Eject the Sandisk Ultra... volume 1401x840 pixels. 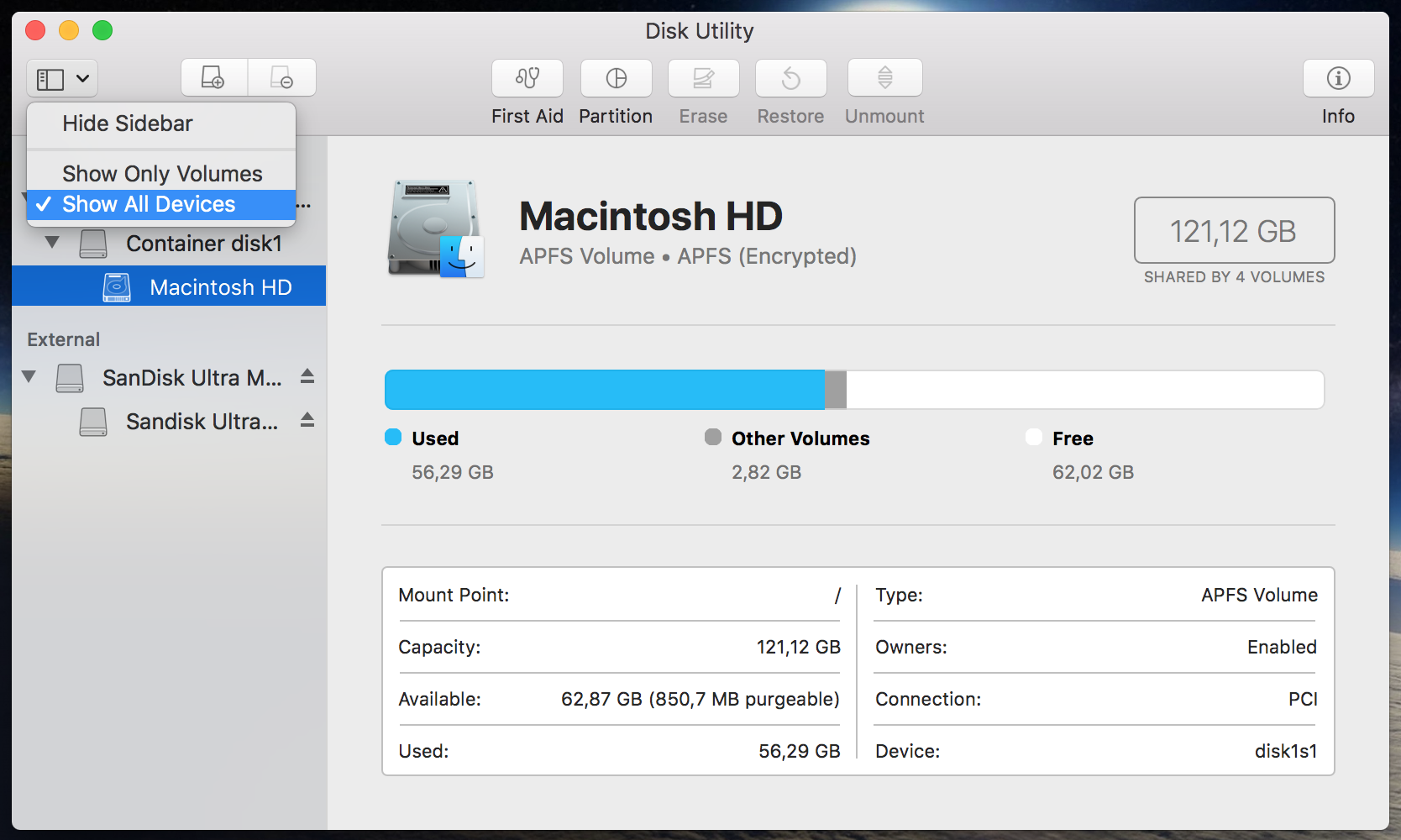pos(307,420)
